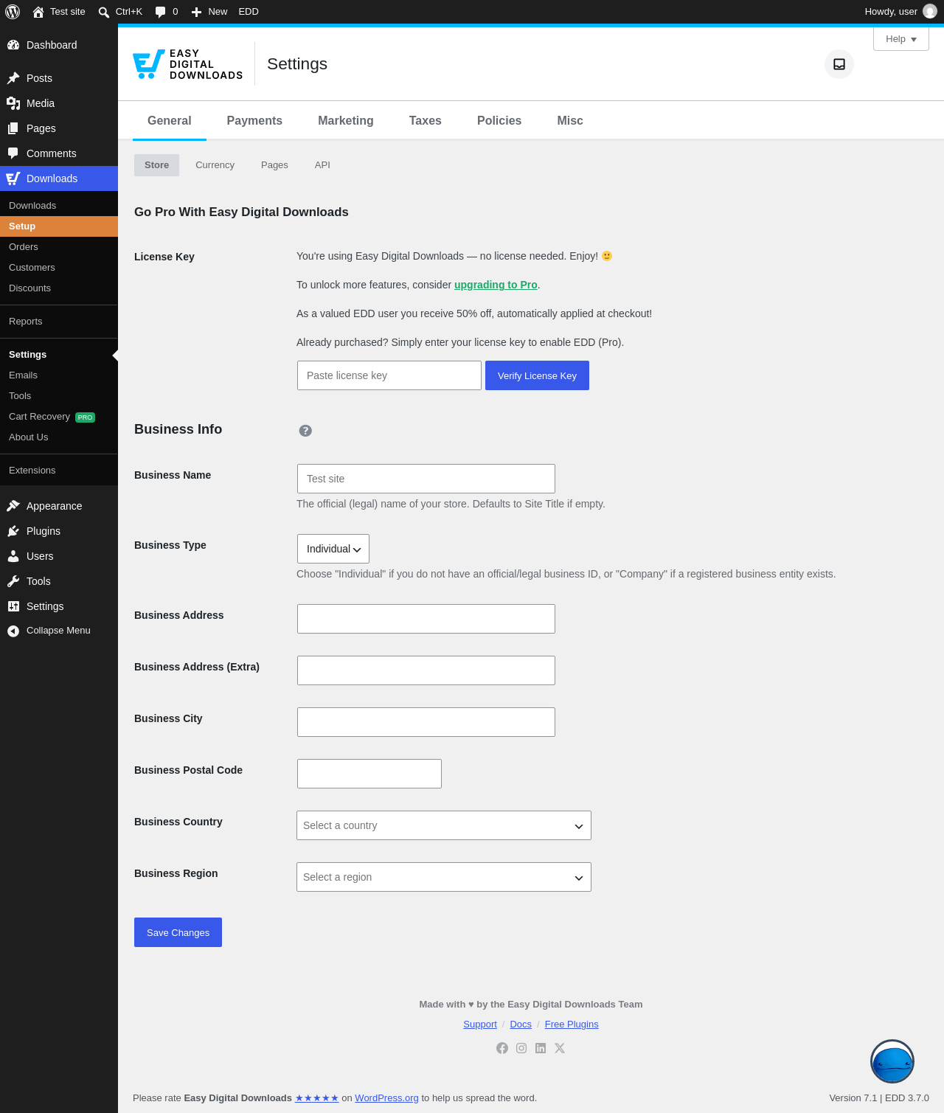Click the Pages icon in sidebar
Viewport: 944px width, 1113px height.
tap(13, 128)
